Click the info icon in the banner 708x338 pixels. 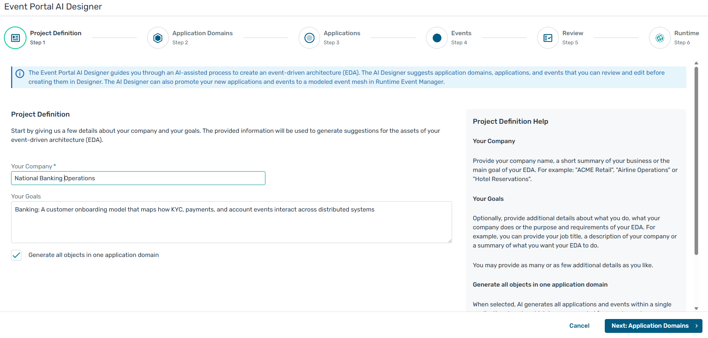pyautogui.click(x=20, y=74)
